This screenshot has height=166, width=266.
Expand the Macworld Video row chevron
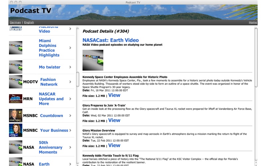click(70, 29)
